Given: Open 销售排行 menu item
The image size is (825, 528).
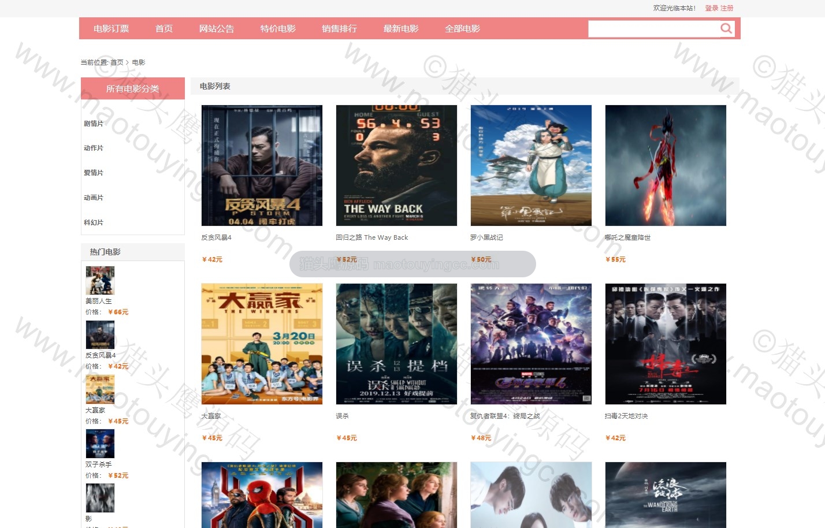Looking at the screenshot, I should coord(340,28).
